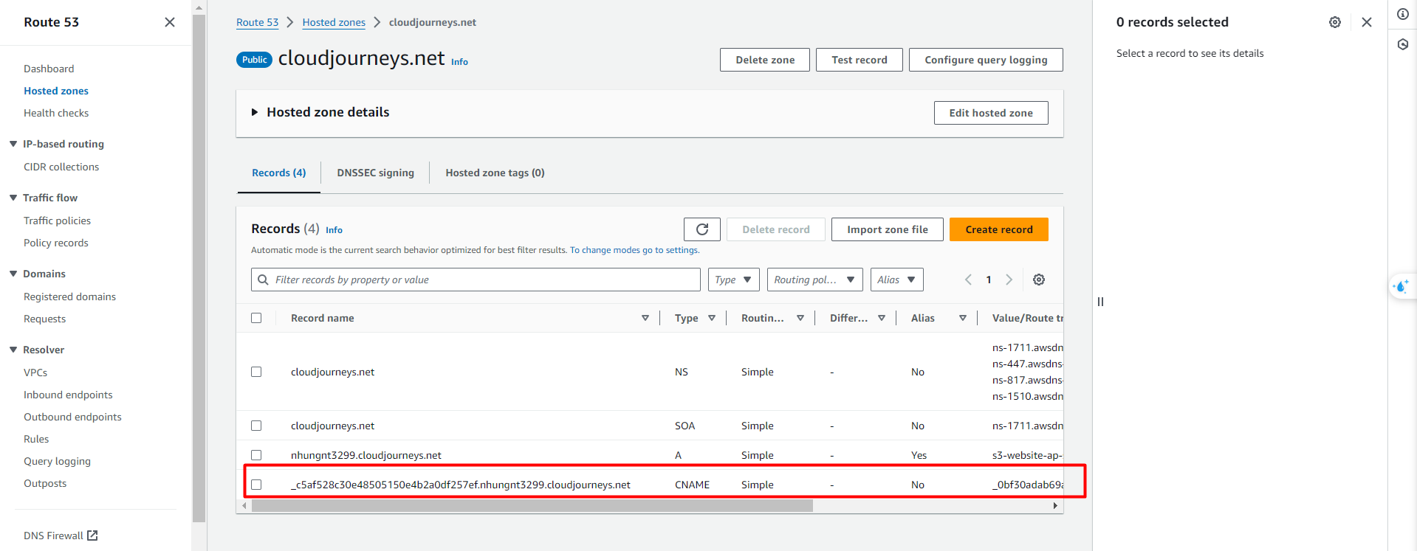Collapse the IP-based routing section
Image resolution: width=1417 pixels, height=551 pixels.
[x=13, y=144]
